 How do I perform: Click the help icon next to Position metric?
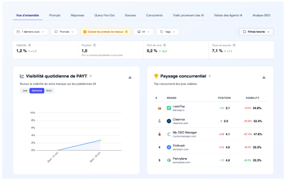click(x=94, y=45)
